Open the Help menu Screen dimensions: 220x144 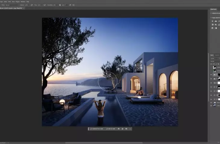pyautogui.click(x=28, y=2)
